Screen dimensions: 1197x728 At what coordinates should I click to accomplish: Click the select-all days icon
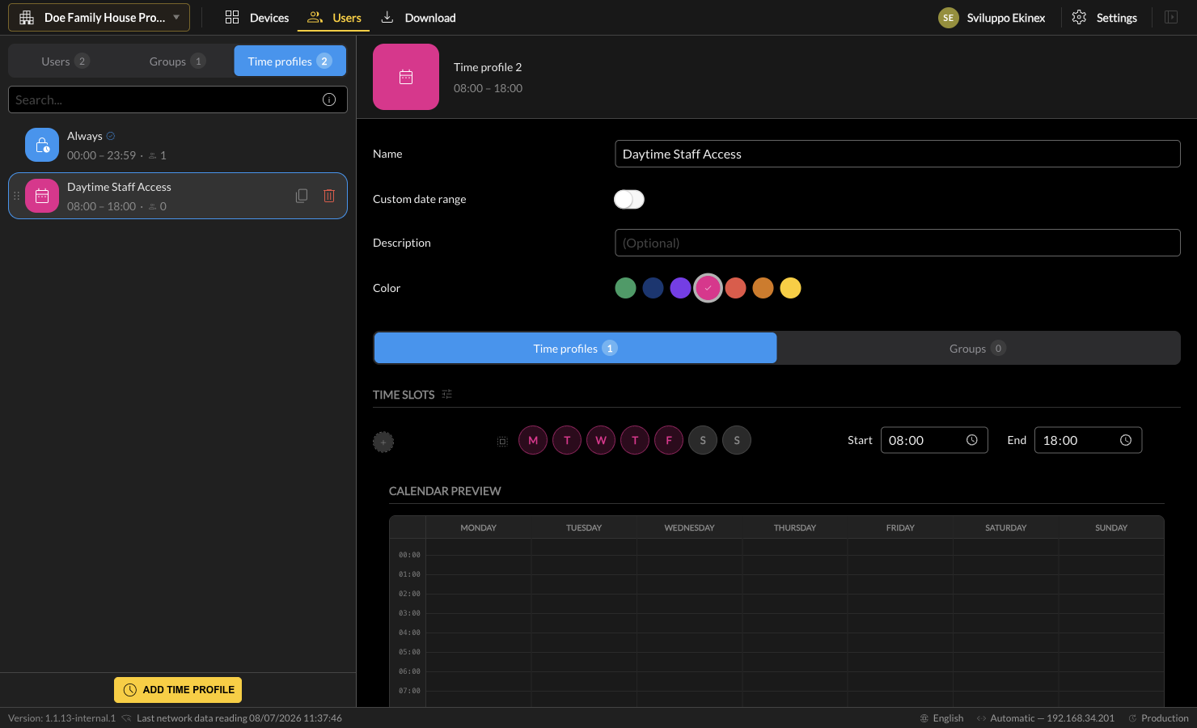[502, 441]
